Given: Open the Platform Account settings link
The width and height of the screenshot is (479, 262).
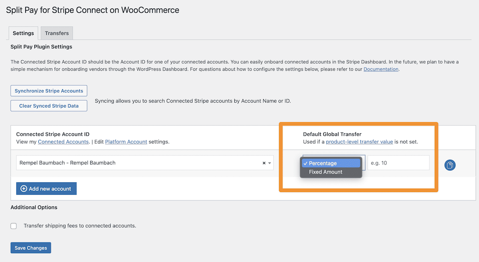Looking at the screenshot, I should [126, 142].
